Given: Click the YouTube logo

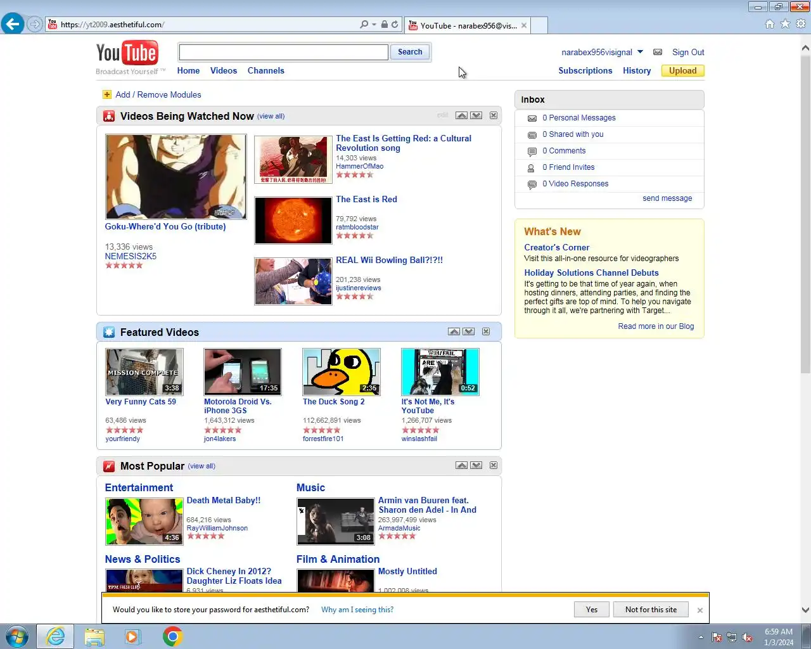Looking at the screenshot, I should coord(127,53).
